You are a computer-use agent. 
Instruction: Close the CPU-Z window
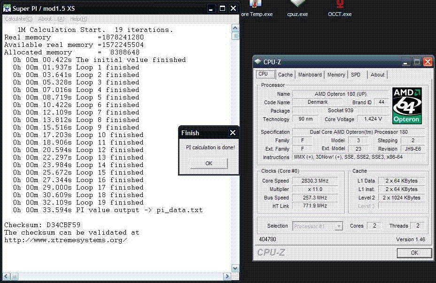428,62
